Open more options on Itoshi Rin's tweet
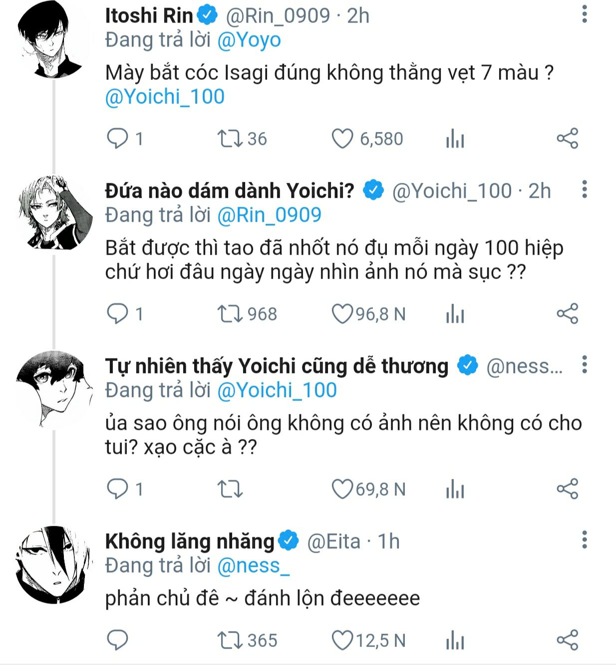 point(584,14)
